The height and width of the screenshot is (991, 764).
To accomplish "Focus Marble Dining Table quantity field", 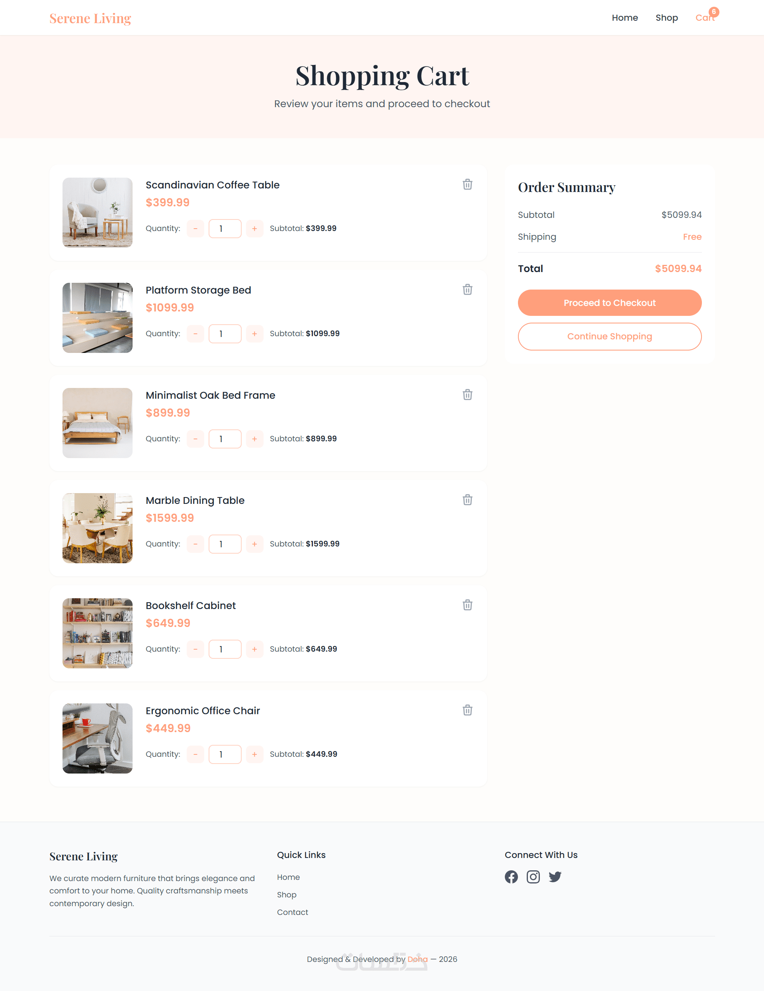I will 225,544.
